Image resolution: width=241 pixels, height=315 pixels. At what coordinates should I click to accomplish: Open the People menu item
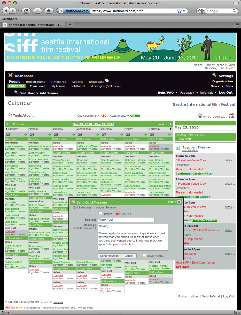(x=15, y=82)
